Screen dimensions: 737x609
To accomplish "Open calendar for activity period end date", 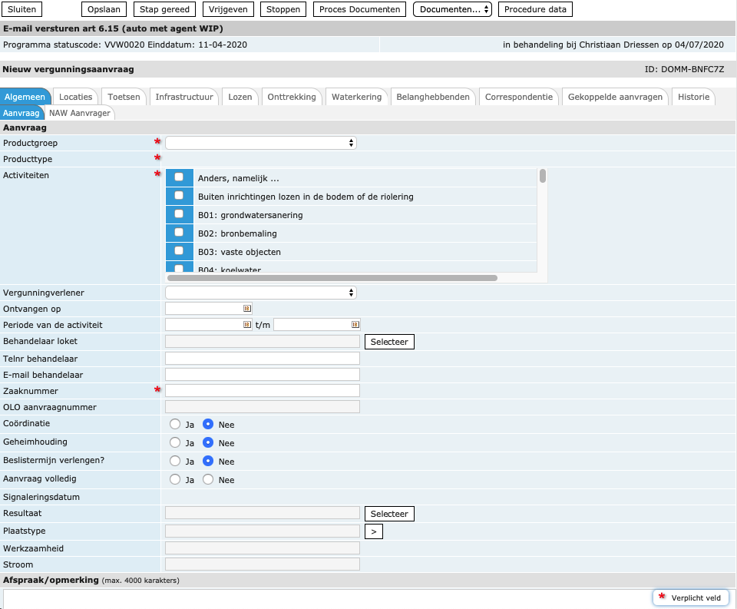I will 355,325.
